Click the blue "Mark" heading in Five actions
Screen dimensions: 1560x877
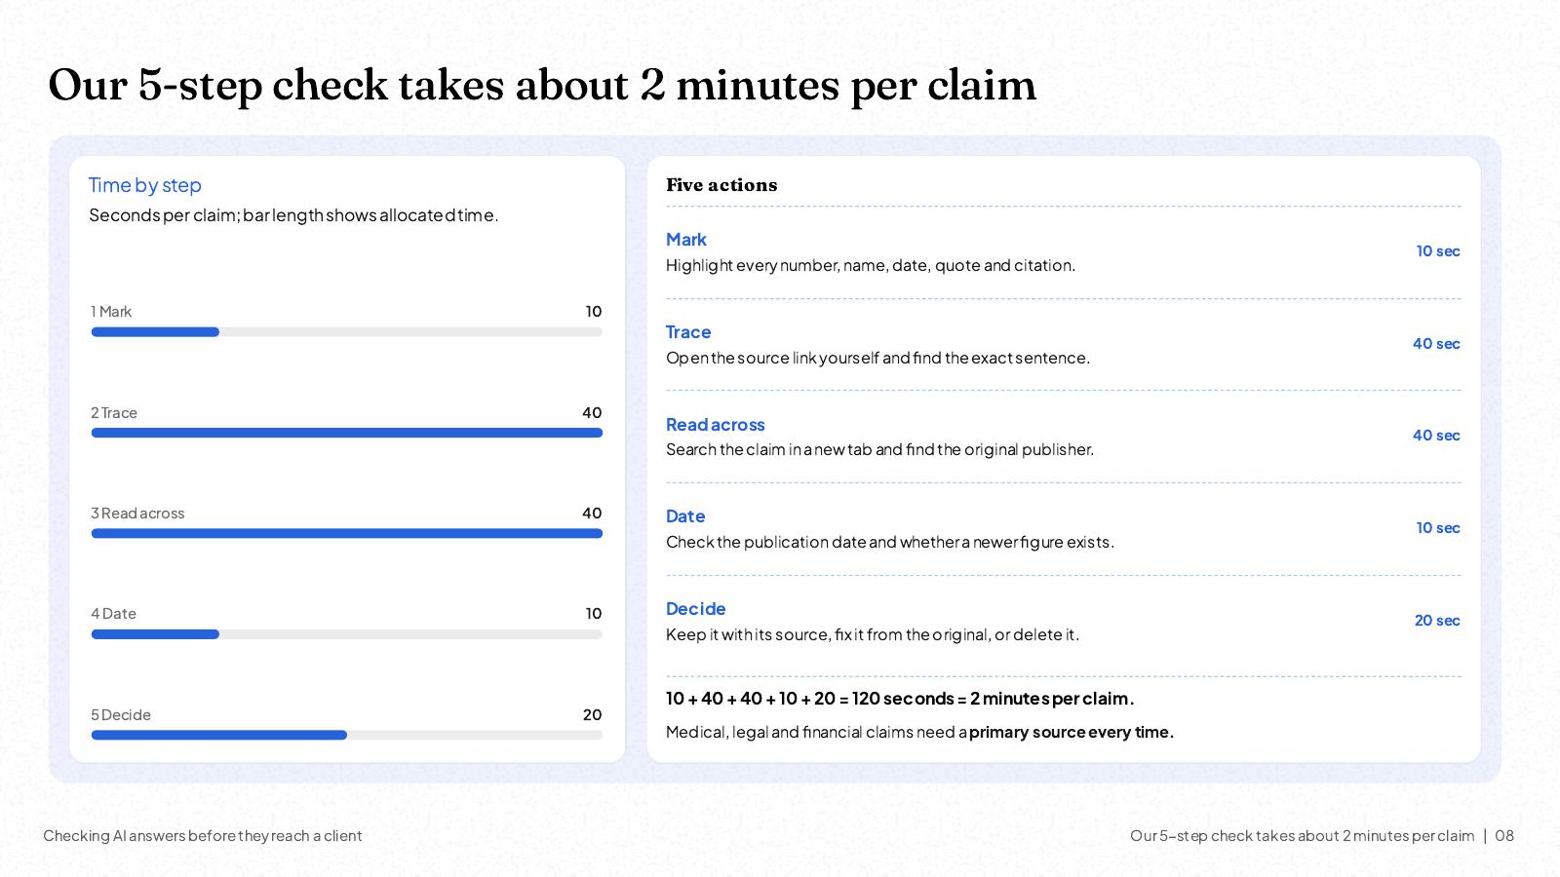point(686,240)
